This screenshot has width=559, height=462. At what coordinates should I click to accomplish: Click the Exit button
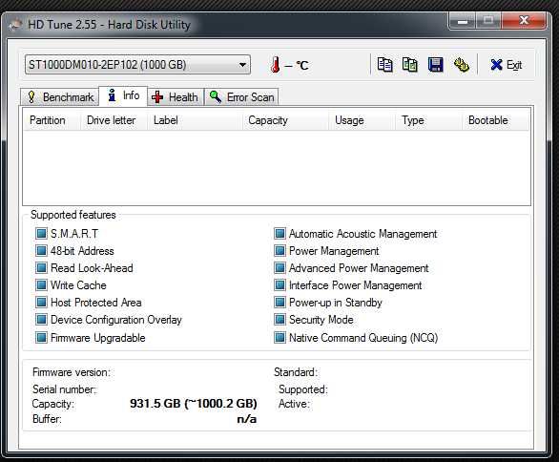click(x=507, y=65)
